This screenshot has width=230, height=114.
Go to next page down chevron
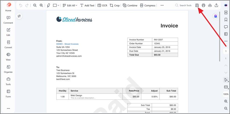coord(226,72)
